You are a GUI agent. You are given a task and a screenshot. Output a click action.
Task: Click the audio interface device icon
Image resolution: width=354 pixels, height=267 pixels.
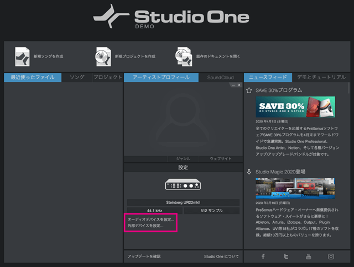[183, 184]
